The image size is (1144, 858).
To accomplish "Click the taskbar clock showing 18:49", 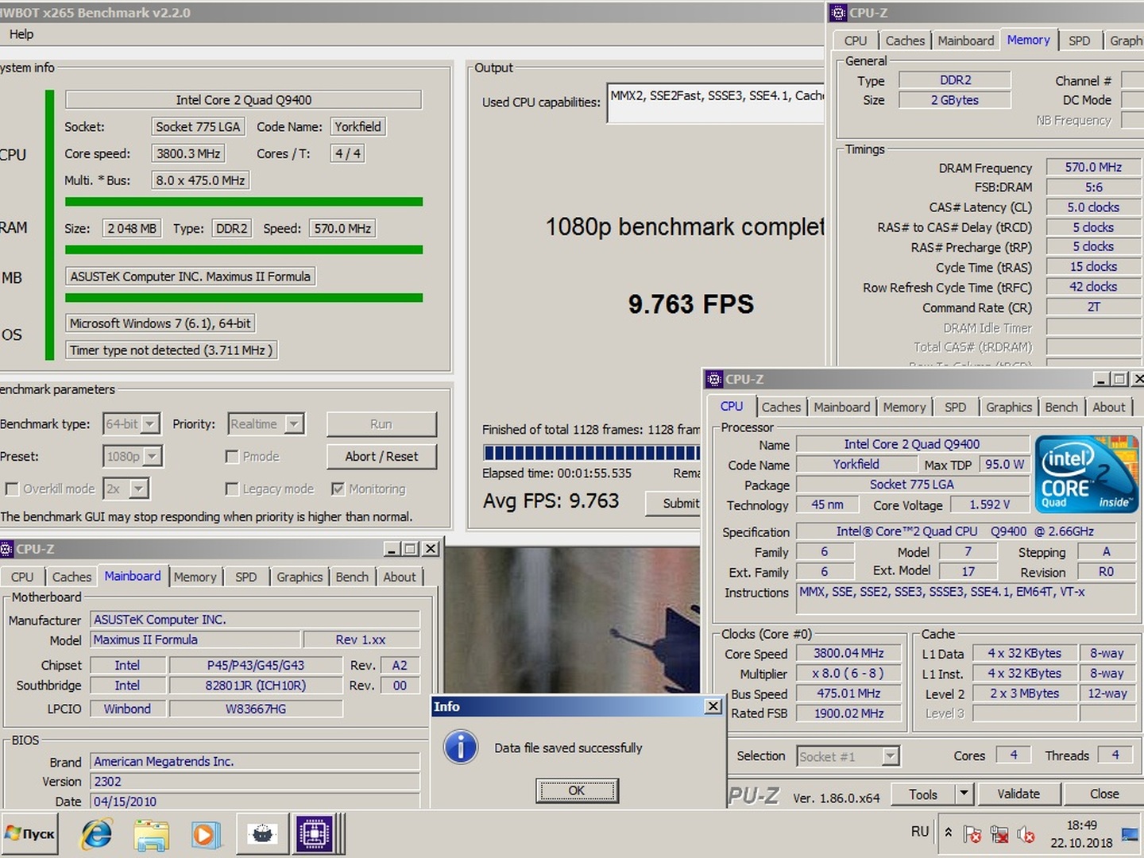I will (1081, 825).
